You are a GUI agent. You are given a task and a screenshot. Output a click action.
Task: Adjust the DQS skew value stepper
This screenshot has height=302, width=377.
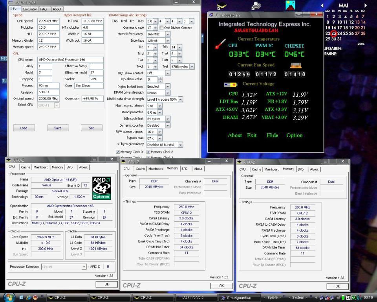(x=160, y=79)
